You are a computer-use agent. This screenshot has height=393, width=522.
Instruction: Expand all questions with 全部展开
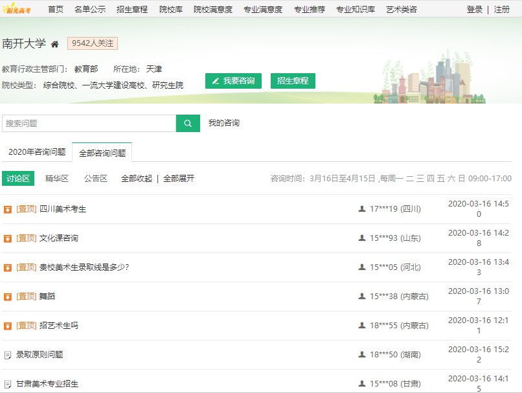pos(179,179)
